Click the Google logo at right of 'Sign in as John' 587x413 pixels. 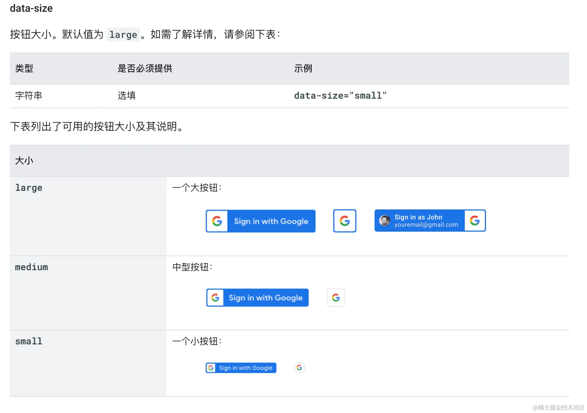(475, 221)
